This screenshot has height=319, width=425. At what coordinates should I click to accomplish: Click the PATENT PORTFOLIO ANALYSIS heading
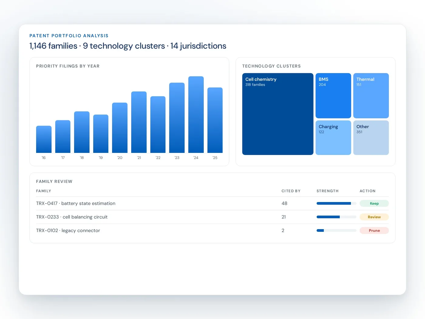pos(69,36)
